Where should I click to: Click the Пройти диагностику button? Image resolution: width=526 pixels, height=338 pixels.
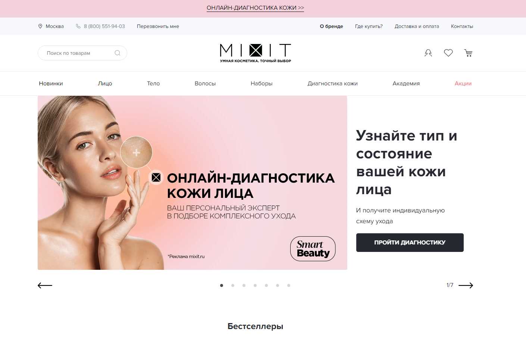(410, 243)
